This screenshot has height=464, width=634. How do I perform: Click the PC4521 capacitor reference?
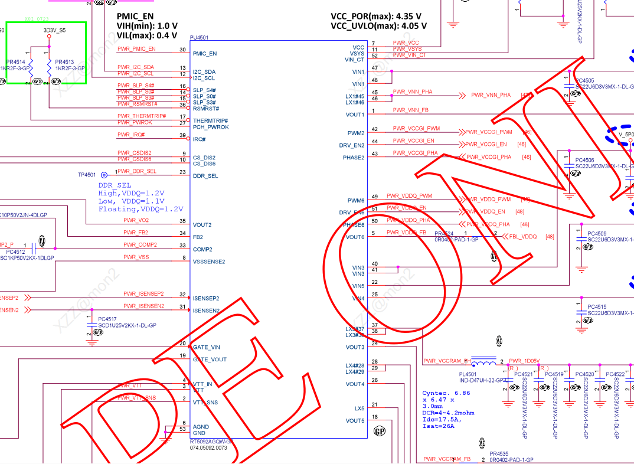(523, 374)
